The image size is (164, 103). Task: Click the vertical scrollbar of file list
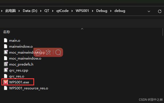point(163,32)
